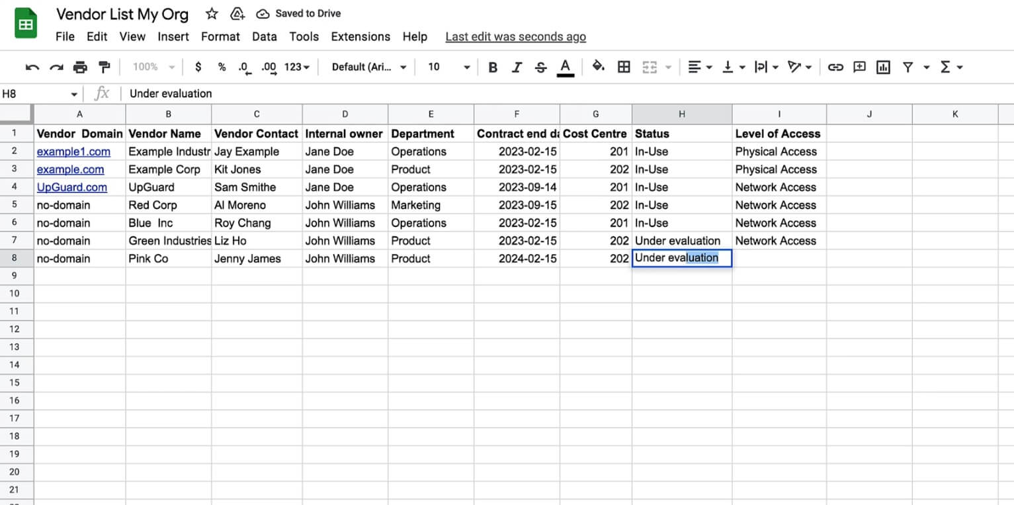This screenshot has height=505, width=1014.
Task: Click the Redo arrow icon
Action: (56, 67)
